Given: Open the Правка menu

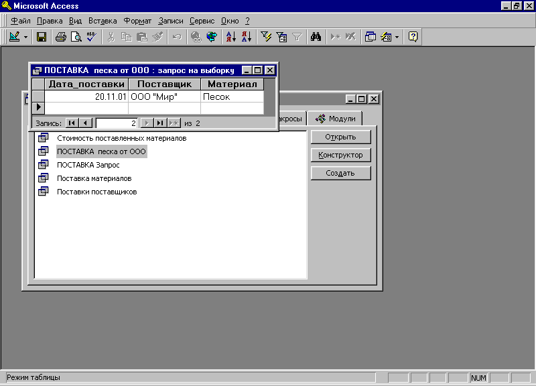Looking at the screenshot, I should (50, 21).
